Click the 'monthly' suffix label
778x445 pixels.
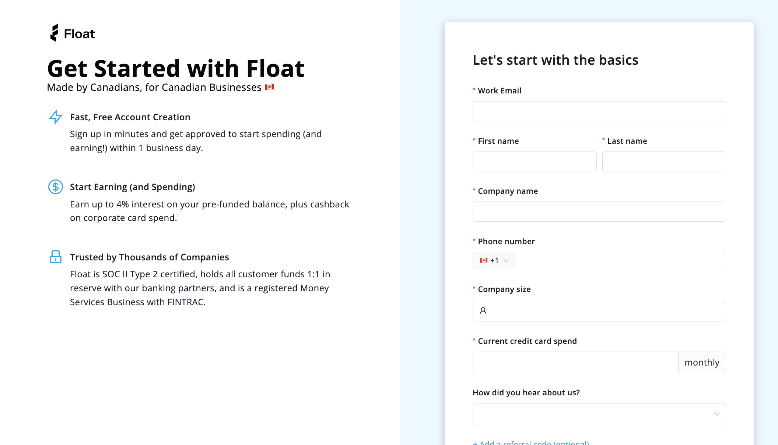pyautogui.click(x=702, y=362)
